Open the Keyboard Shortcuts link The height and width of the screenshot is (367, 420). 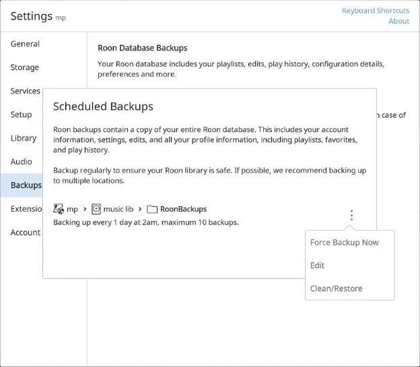coord(376,11)
